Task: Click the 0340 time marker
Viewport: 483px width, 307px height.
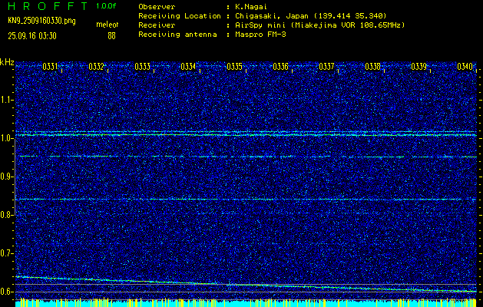Action: tap(465, 67)
